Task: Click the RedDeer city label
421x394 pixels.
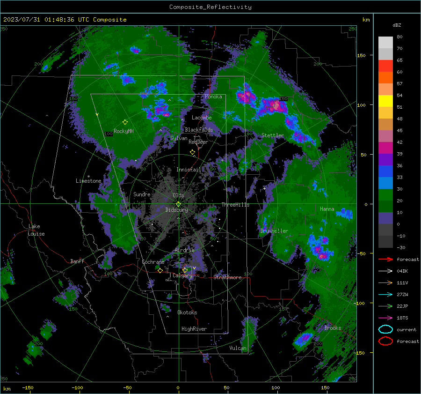Action: click(198, 142)
